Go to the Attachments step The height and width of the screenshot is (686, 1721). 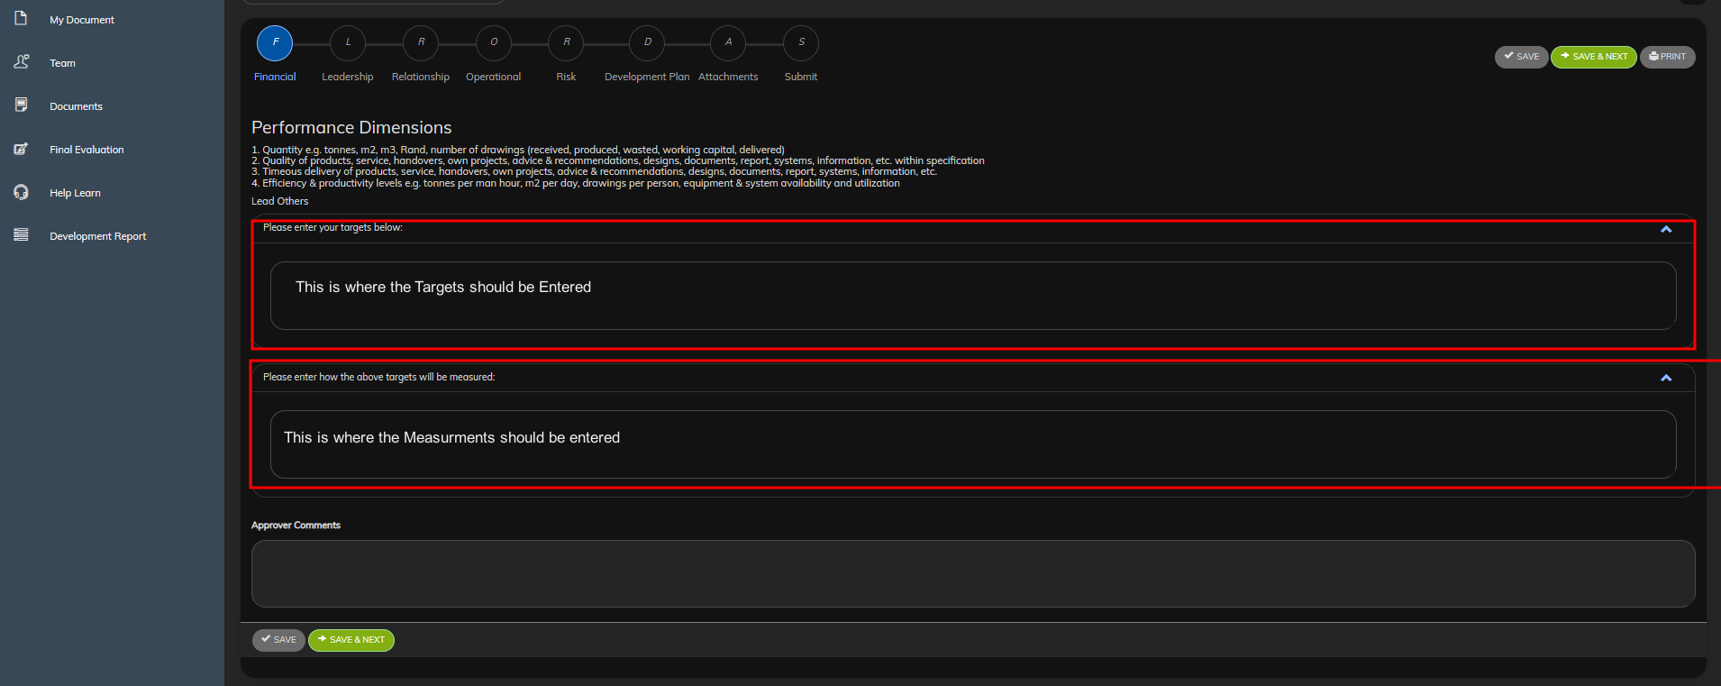(x=728, y=43)
